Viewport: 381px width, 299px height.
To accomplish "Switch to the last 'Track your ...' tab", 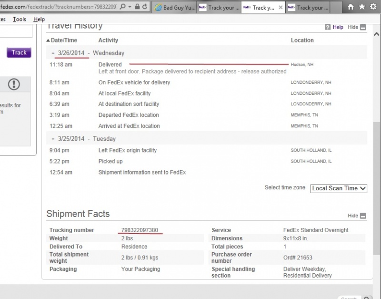I will (x=308, y=8).
